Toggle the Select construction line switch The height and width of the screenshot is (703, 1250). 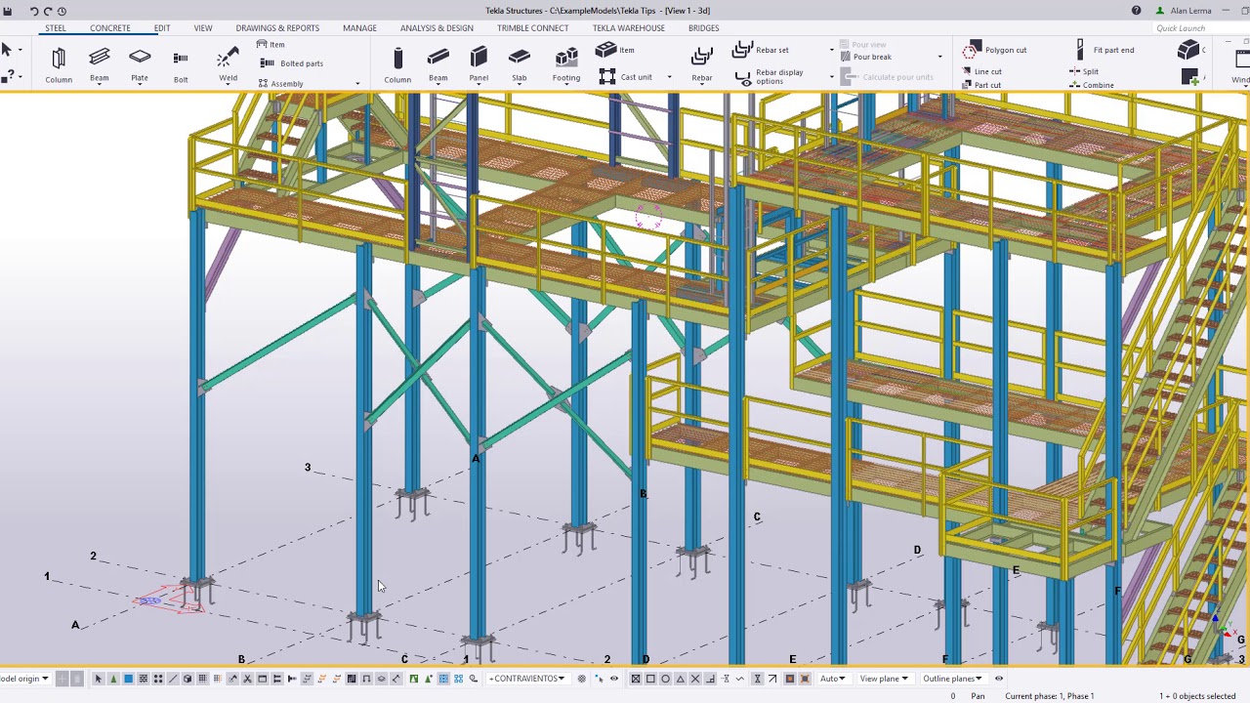(173, 679)
